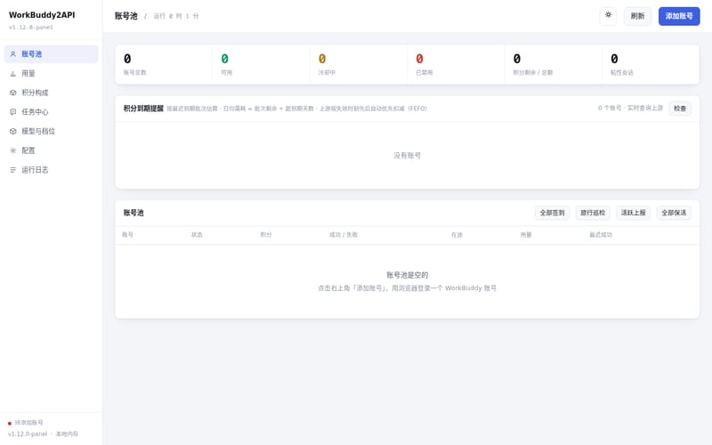Click the 用量 column header
The height and width of the screenshot is (445, 712).
(x=525, y=235)
